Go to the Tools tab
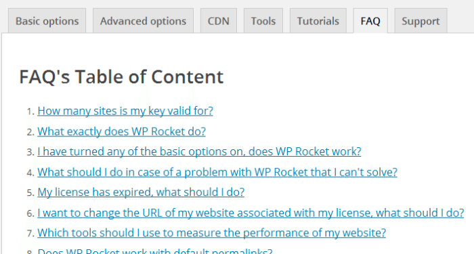474x254 pixels. pyautogui.click(x=263, y=21)
